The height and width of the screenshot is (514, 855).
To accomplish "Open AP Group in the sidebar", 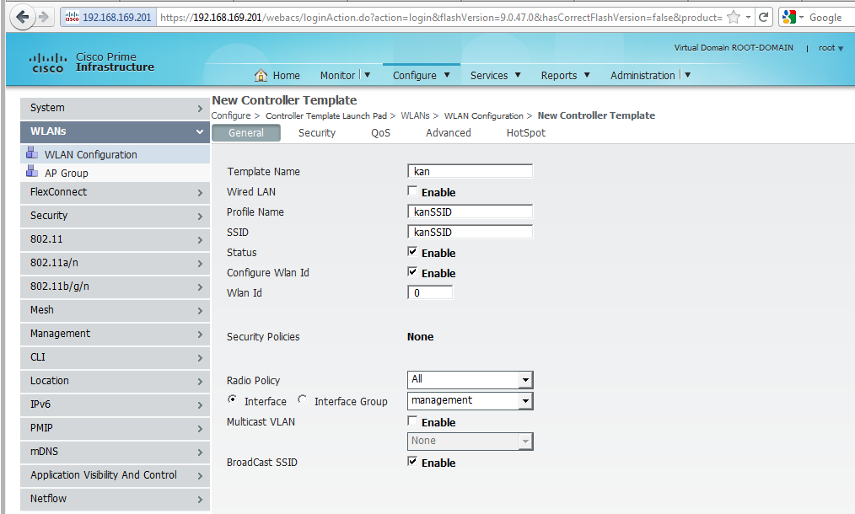I will point(66,174).
